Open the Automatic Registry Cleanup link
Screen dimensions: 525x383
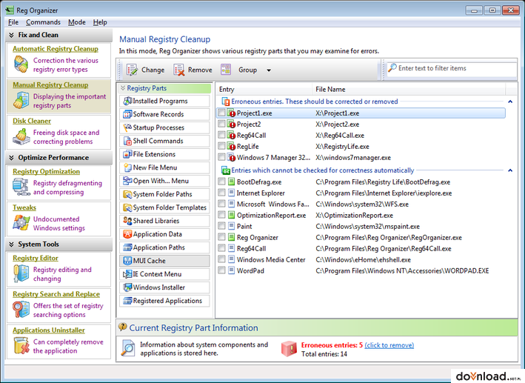point(56,49)
